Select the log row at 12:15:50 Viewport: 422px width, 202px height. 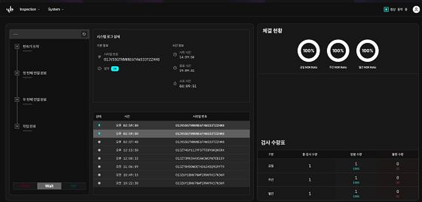click(x=172, y=150)
